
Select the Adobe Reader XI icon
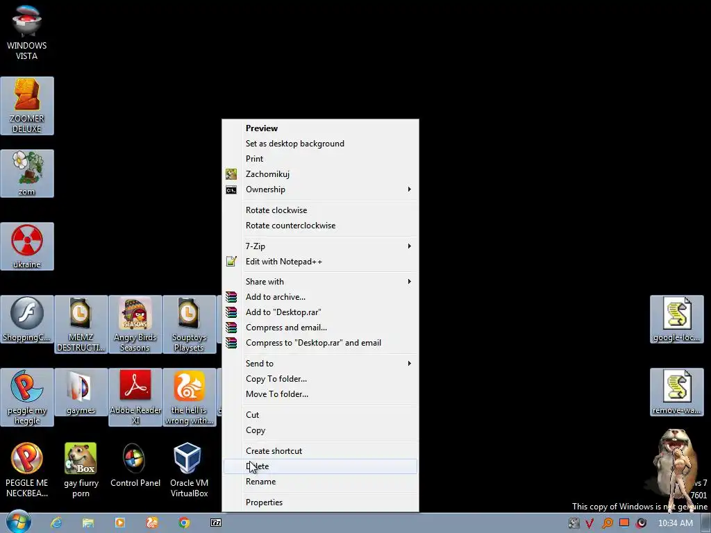pyautogui.click(x=135, y=397)
